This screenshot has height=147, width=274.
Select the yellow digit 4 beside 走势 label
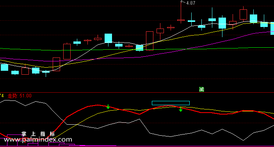click(2, 96)
